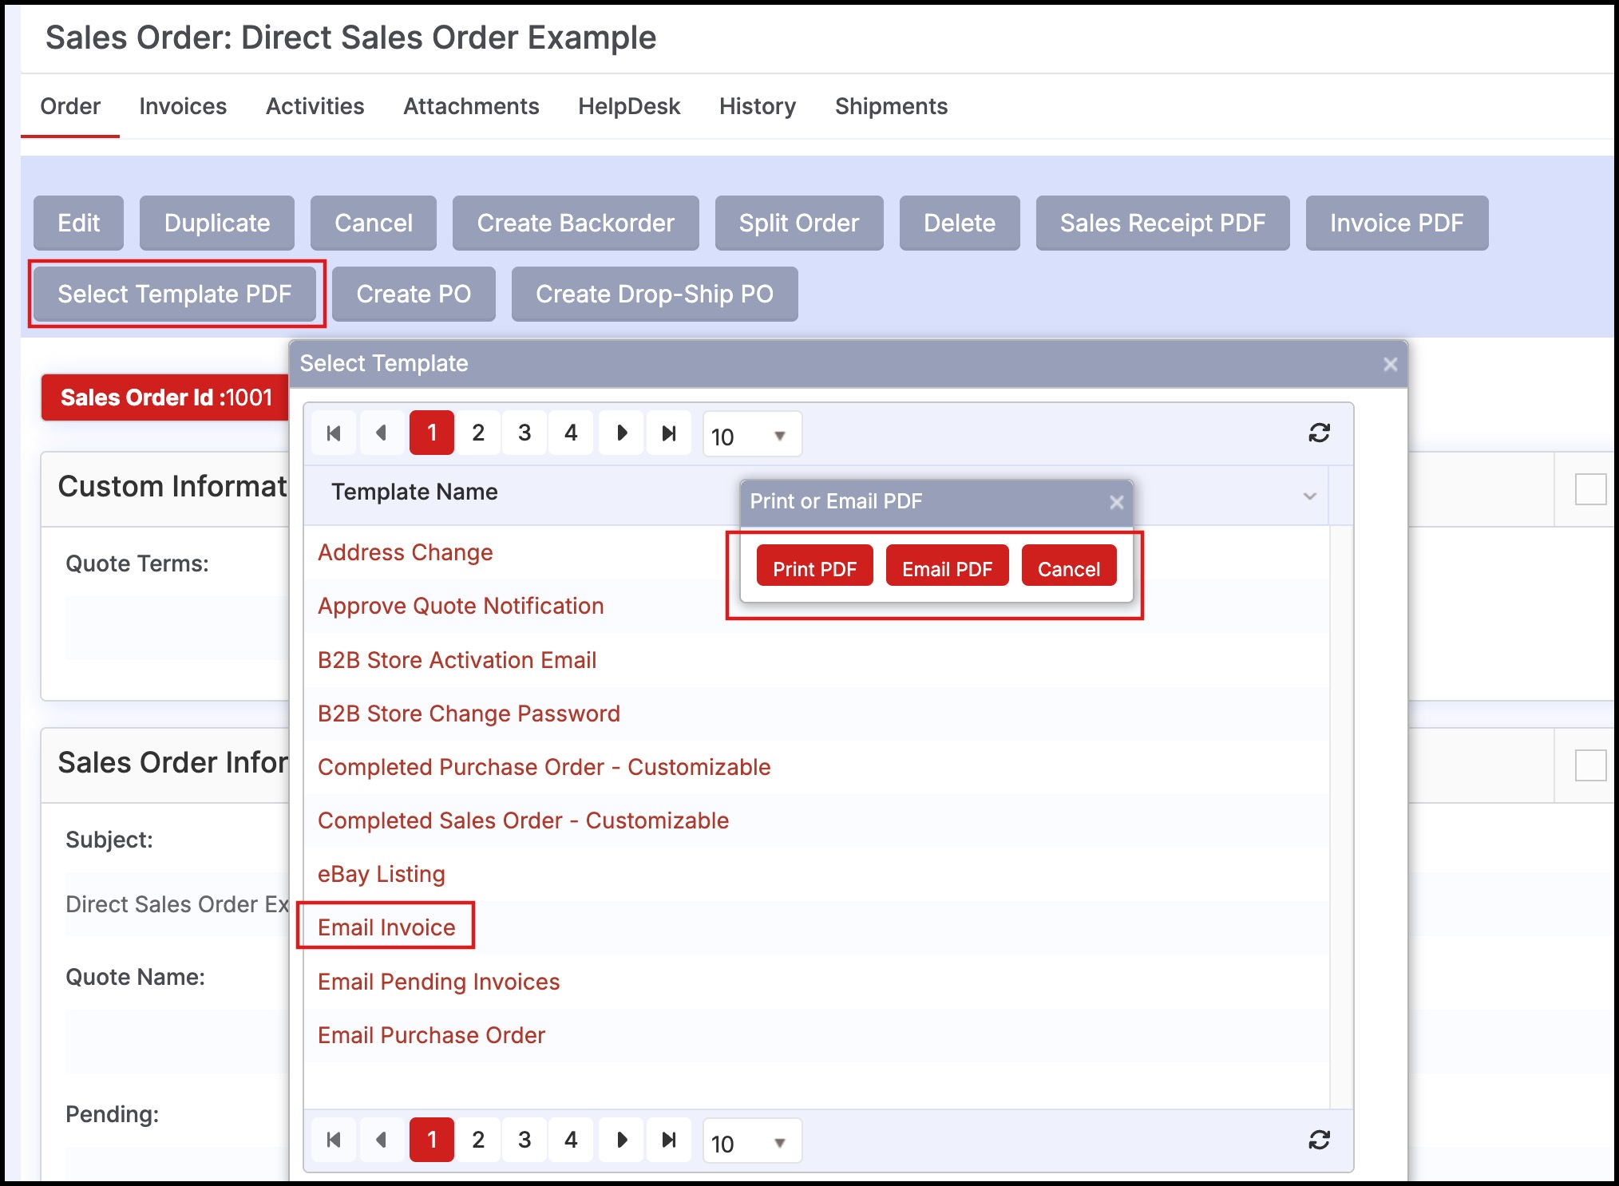Screen dimensions: 1619x1186
Task: Open the Attachments tab
Action: pos(471,106)
